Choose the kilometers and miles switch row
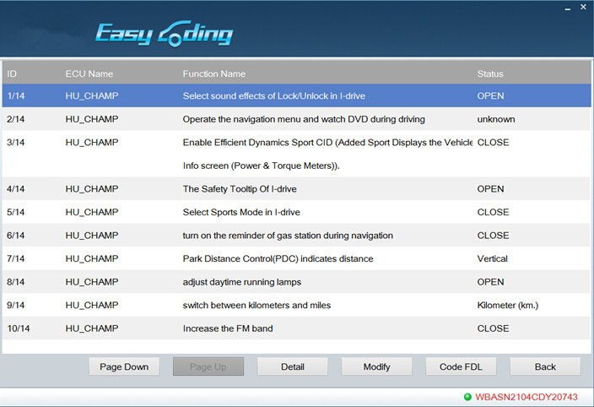594x407 pixels. pyautogui.click(x=256, y=305)
